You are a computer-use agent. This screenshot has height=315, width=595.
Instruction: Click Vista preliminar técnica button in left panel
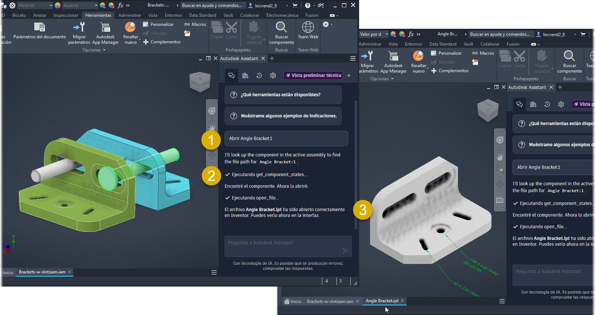pos(313,75)
